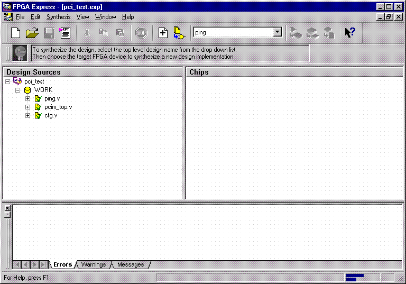Viewport: 406px width, 284px height.
Task: Click the first-tab scroll arrow
Action: pyautogui.click(x=17, y=264)
